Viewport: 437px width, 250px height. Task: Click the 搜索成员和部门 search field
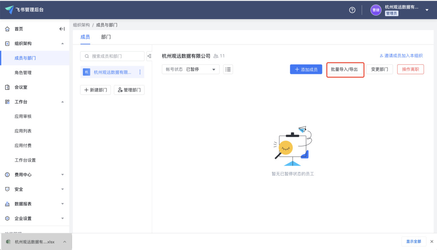click(112, 56)
